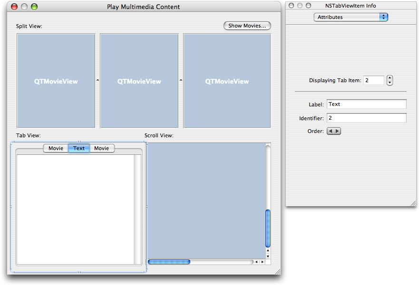Select the leftmost QTMovieView pane
This screenshot has width=419, height=285.
[x=56, y=81]
